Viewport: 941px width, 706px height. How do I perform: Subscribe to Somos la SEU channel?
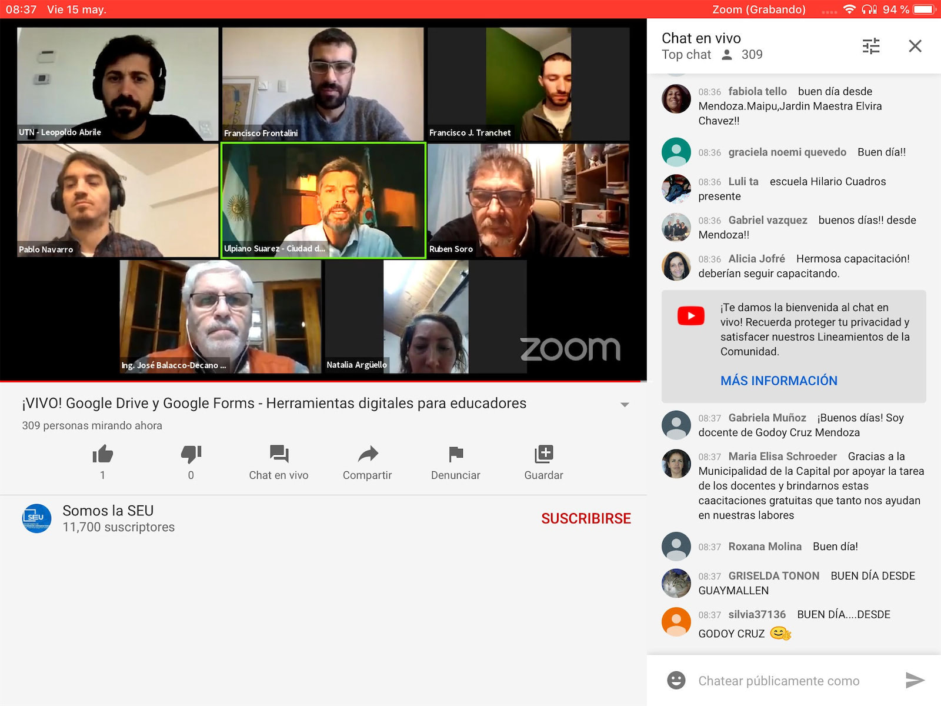(586, 518)
